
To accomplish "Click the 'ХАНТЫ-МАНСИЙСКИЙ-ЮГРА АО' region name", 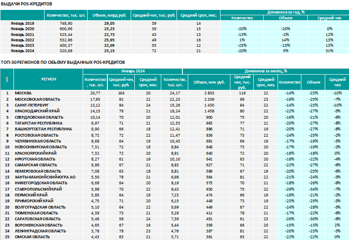I will pos(45,177).
